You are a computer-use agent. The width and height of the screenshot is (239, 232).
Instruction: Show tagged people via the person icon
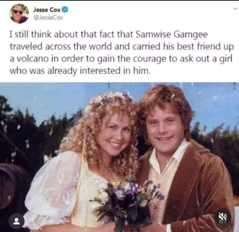coord(16,221)
